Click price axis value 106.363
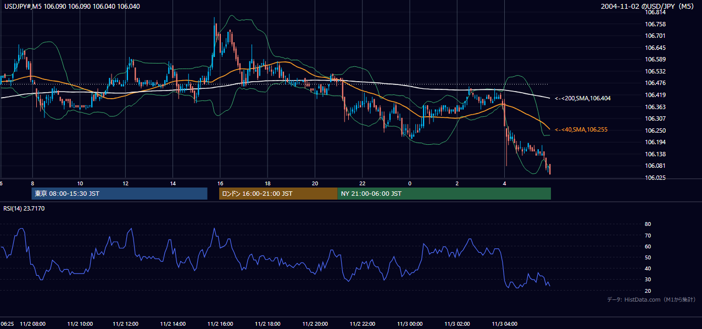 655,107
